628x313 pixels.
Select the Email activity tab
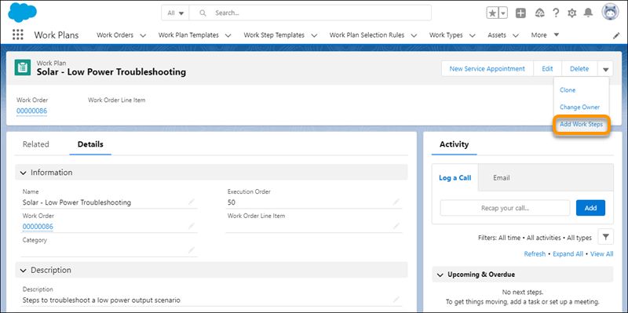pos(502,178)
